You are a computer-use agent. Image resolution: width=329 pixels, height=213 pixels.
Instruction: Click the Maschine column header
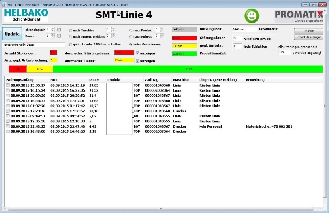[181, 80]
